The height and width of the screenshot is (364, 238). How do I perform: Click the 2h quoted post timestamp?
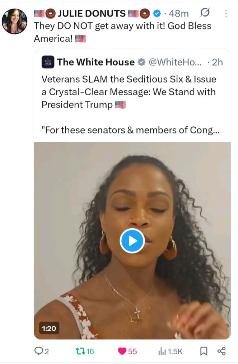point(217,62)
